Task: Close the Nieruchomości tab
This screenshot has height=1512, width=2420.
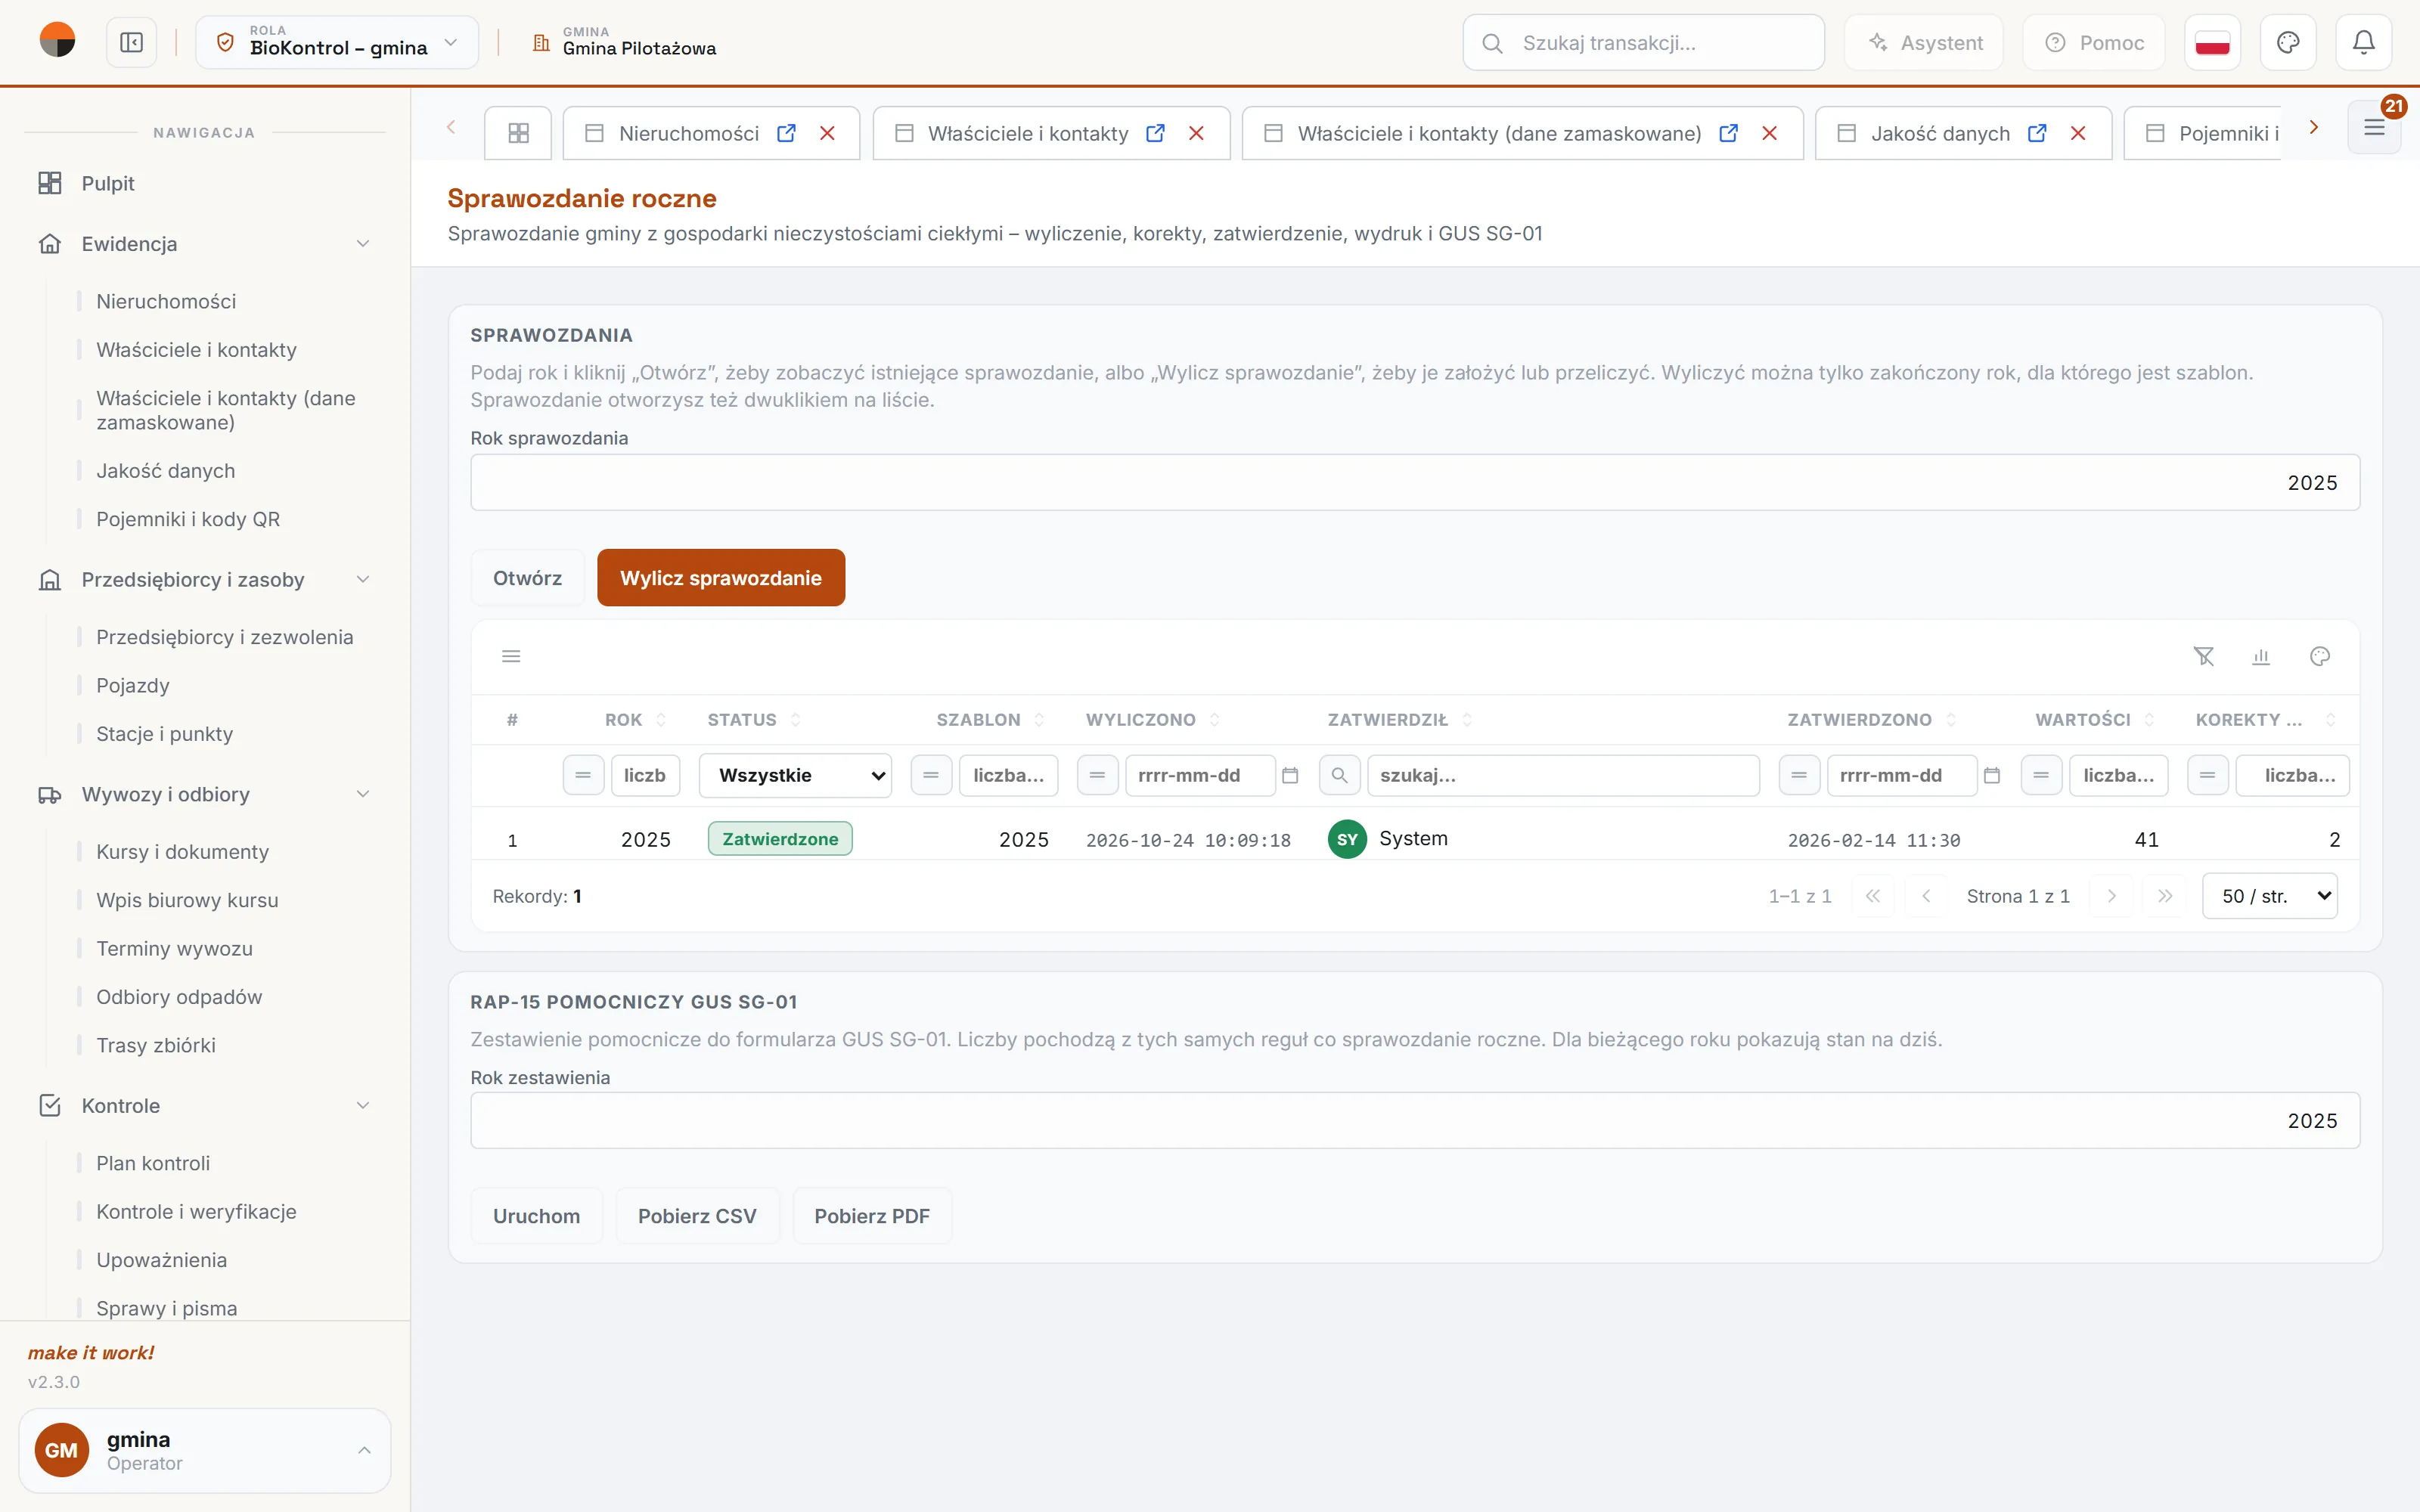Action: pyautogui.click(x=827, y=133)
